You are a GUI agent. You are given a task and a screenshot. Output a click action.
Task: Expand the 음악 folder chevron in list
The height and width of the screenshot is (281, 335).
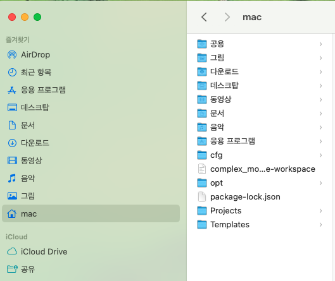pos(320,128)
